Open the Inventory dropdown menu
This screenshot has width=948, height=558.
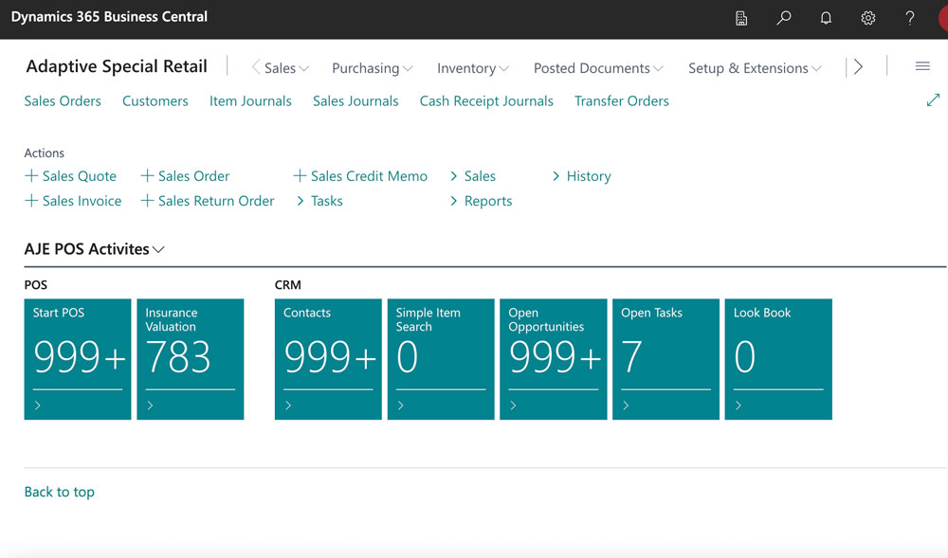[472, 68]
